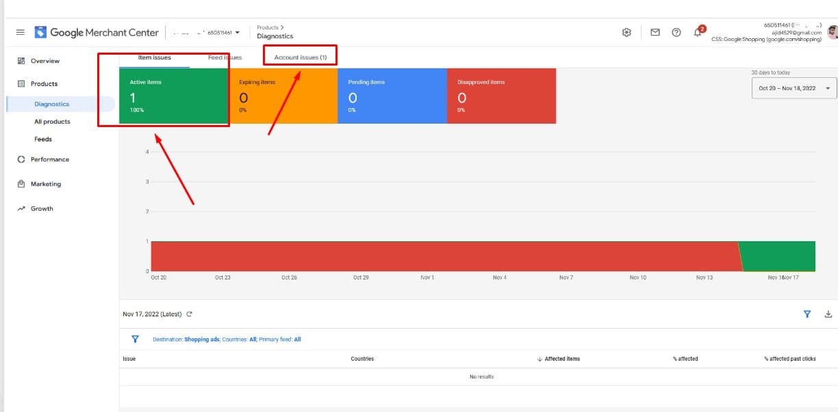Click the Performance circle icon in sidebar
Image resolution: width=838 pixels, height=412 pixels.
(21, 159)
